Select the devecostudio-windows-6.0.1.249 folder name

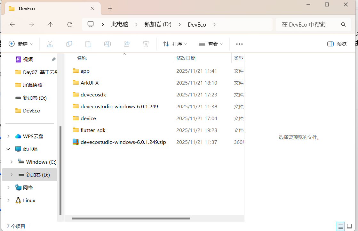(x=119, y=106)
